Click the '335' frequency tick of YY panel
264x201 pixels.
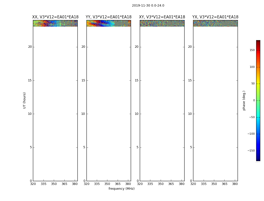(x=97, y=184)
